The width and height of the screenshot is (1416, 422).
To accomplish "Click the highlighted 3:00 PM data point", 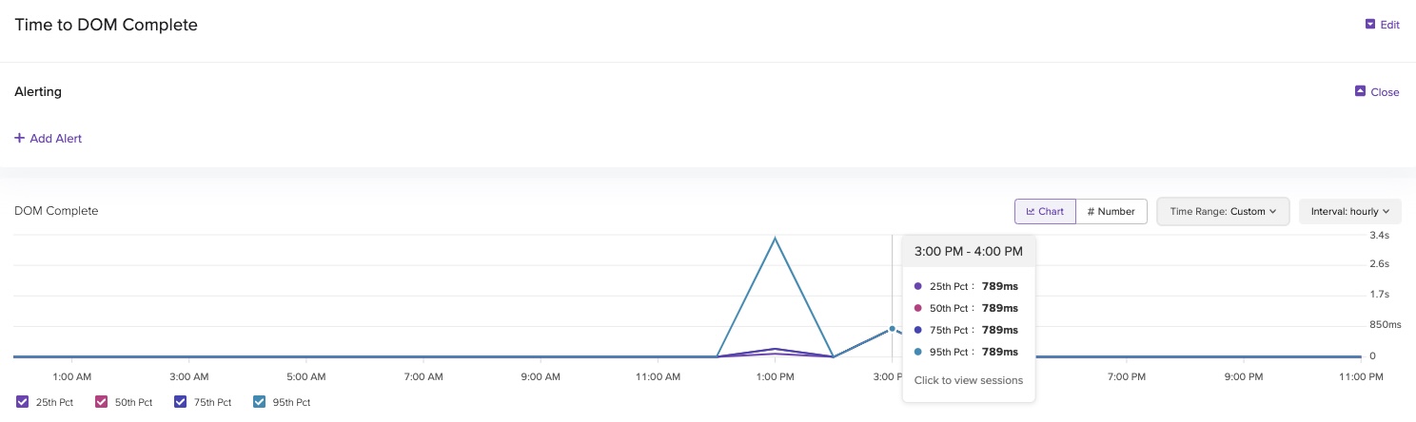I will tap(892, 329).
